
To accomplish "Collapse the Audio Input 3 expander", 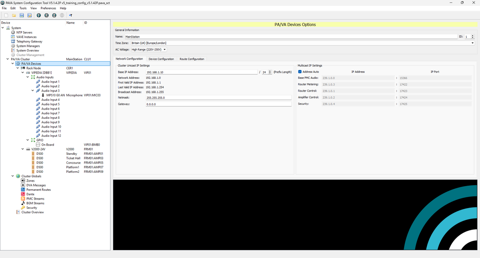I will pyautogui.click(x=33, y=91).
